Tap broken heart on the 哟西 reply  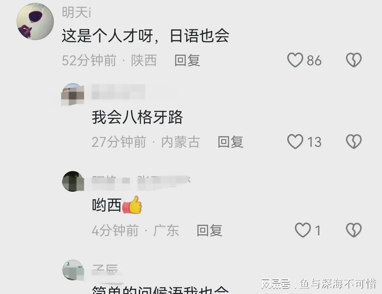(354, 230)
